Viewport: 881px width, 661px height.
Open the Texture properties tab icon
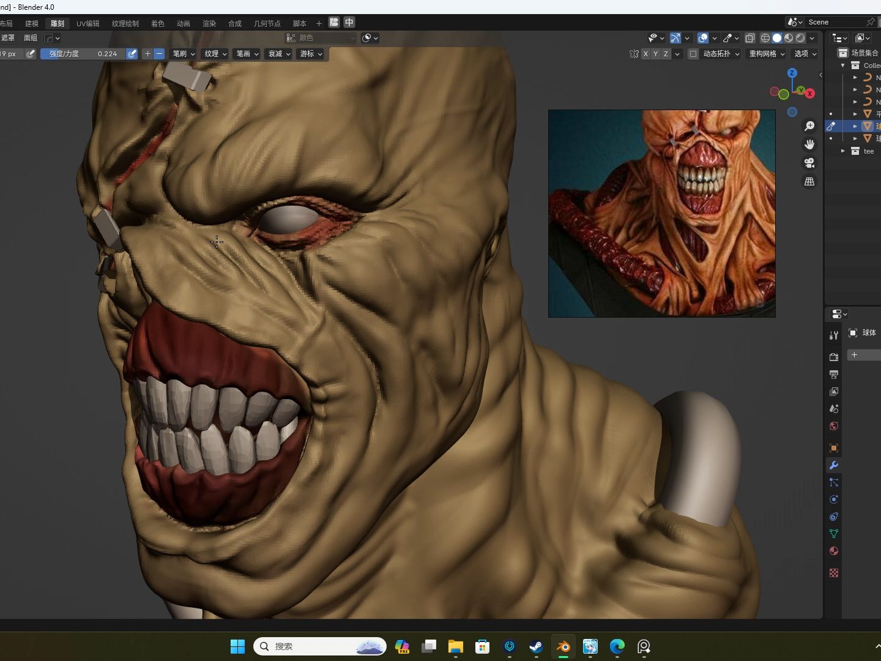[834, 573]
